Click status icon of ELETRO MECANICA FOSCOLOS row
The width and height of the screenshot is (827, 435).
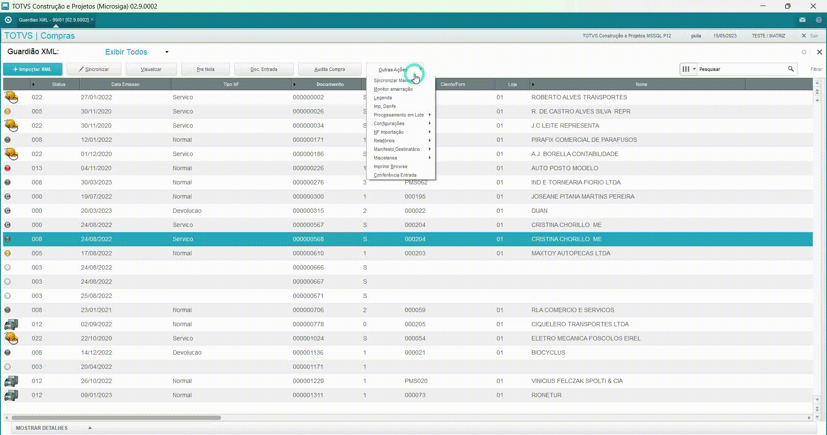point(11,338)
